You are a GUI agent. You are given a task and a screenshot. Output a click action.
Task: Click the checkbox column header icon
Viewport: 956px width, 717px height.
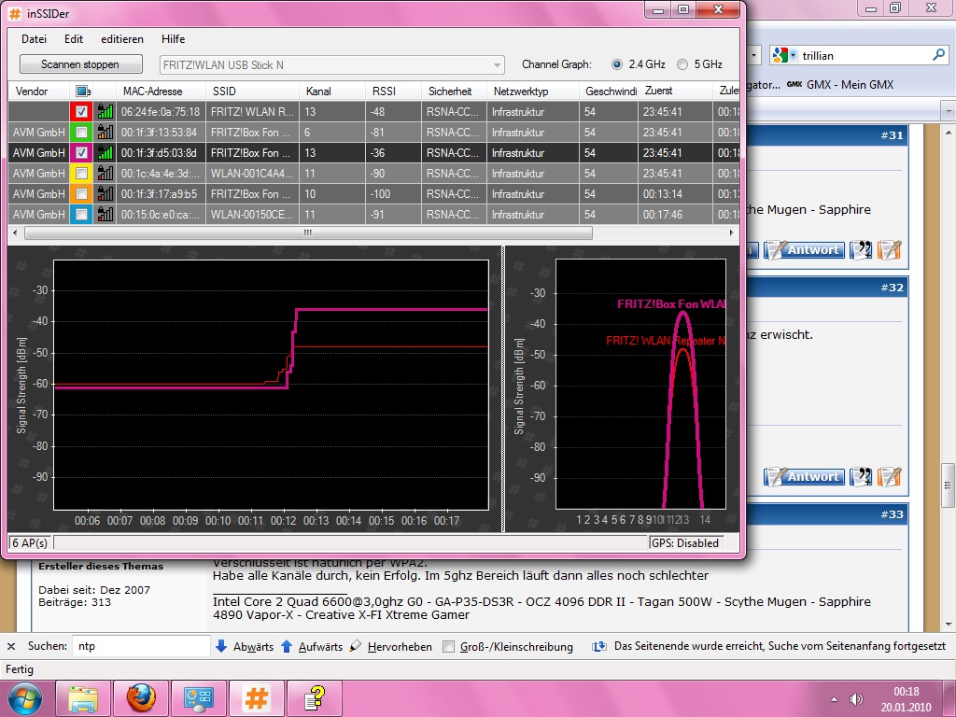click(x=82, y=91)
